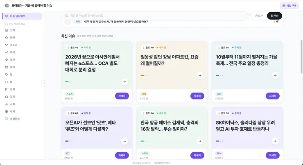The width and height of the screenshot is (303, 165).
Task: Open the 주식 trend-line icon
Action: [7, 52]
